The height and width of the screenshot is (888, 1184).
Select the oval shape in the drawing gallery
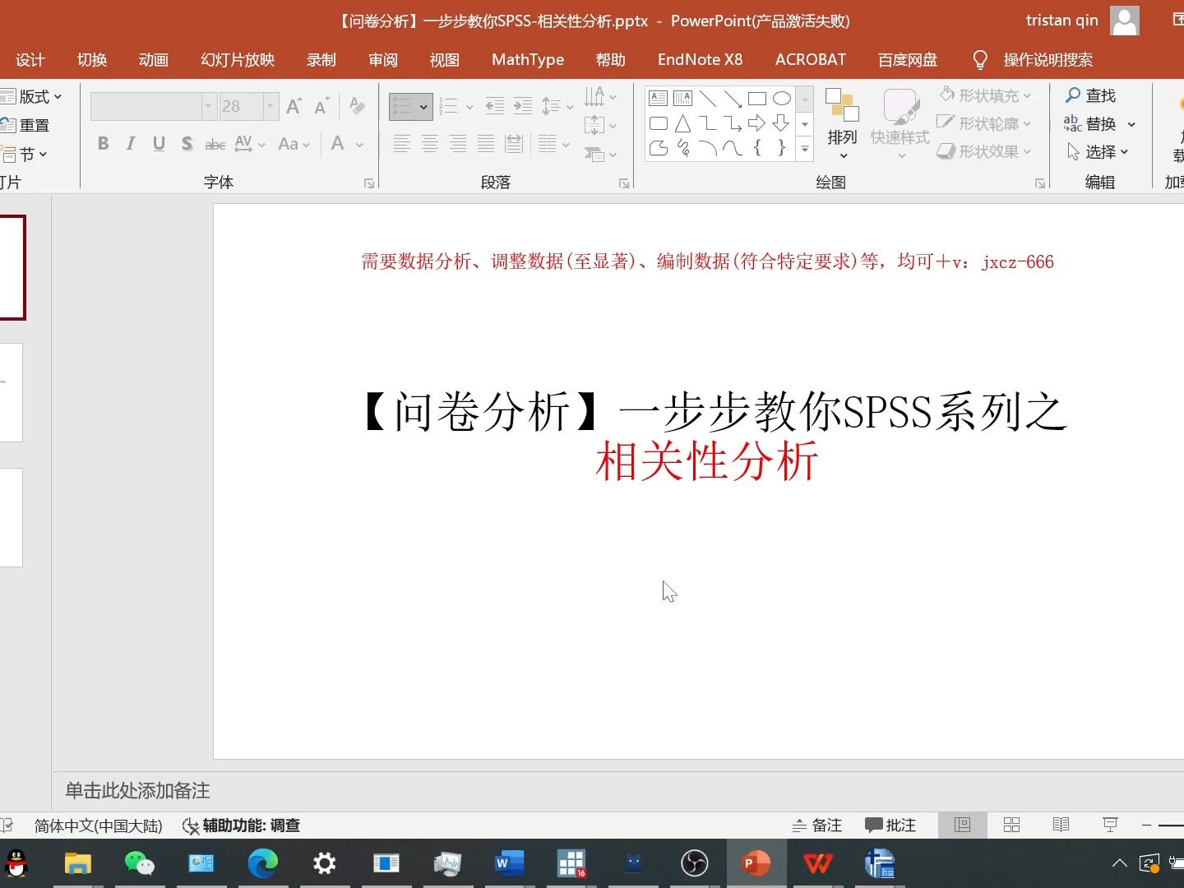781,98
